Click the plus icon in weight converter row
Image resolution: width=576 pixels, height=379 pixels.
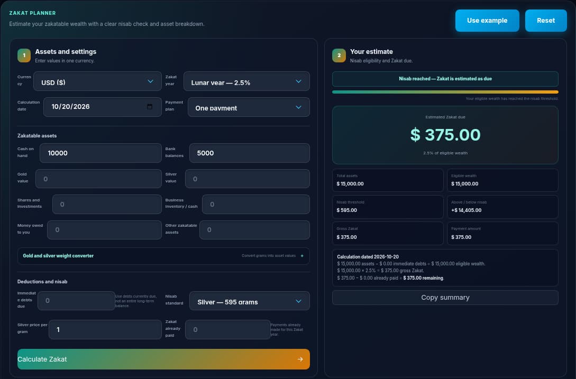pos(302,256)
